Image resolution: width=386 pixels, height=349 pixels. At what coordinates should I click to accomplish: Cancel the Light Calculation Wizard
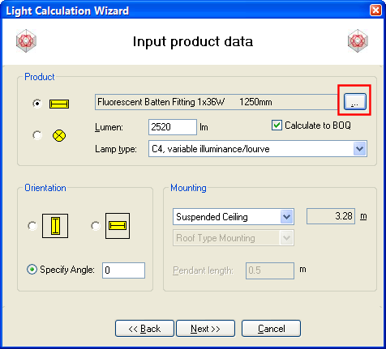[271, 329]
